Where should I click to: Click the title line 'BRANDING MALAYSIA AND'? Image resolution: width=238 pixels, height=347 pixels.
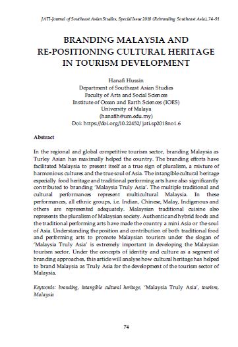[x=126, y=40]
